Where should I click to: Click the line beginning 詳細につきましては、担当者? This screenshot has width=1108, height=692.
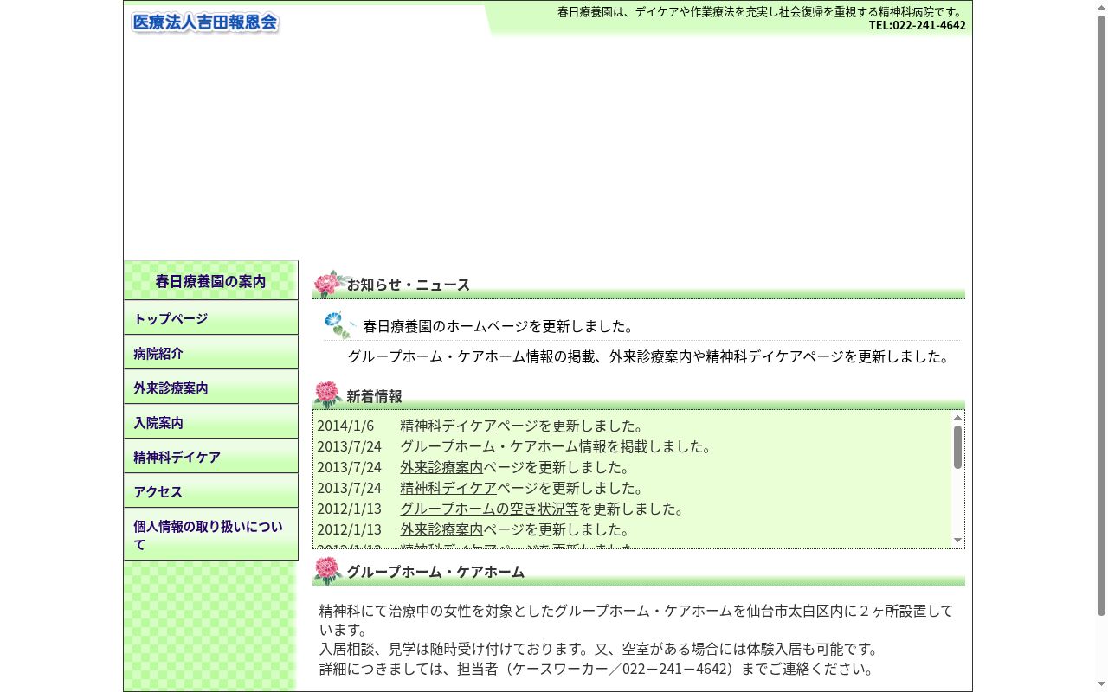pyautogui.click(x=598, y=669)
